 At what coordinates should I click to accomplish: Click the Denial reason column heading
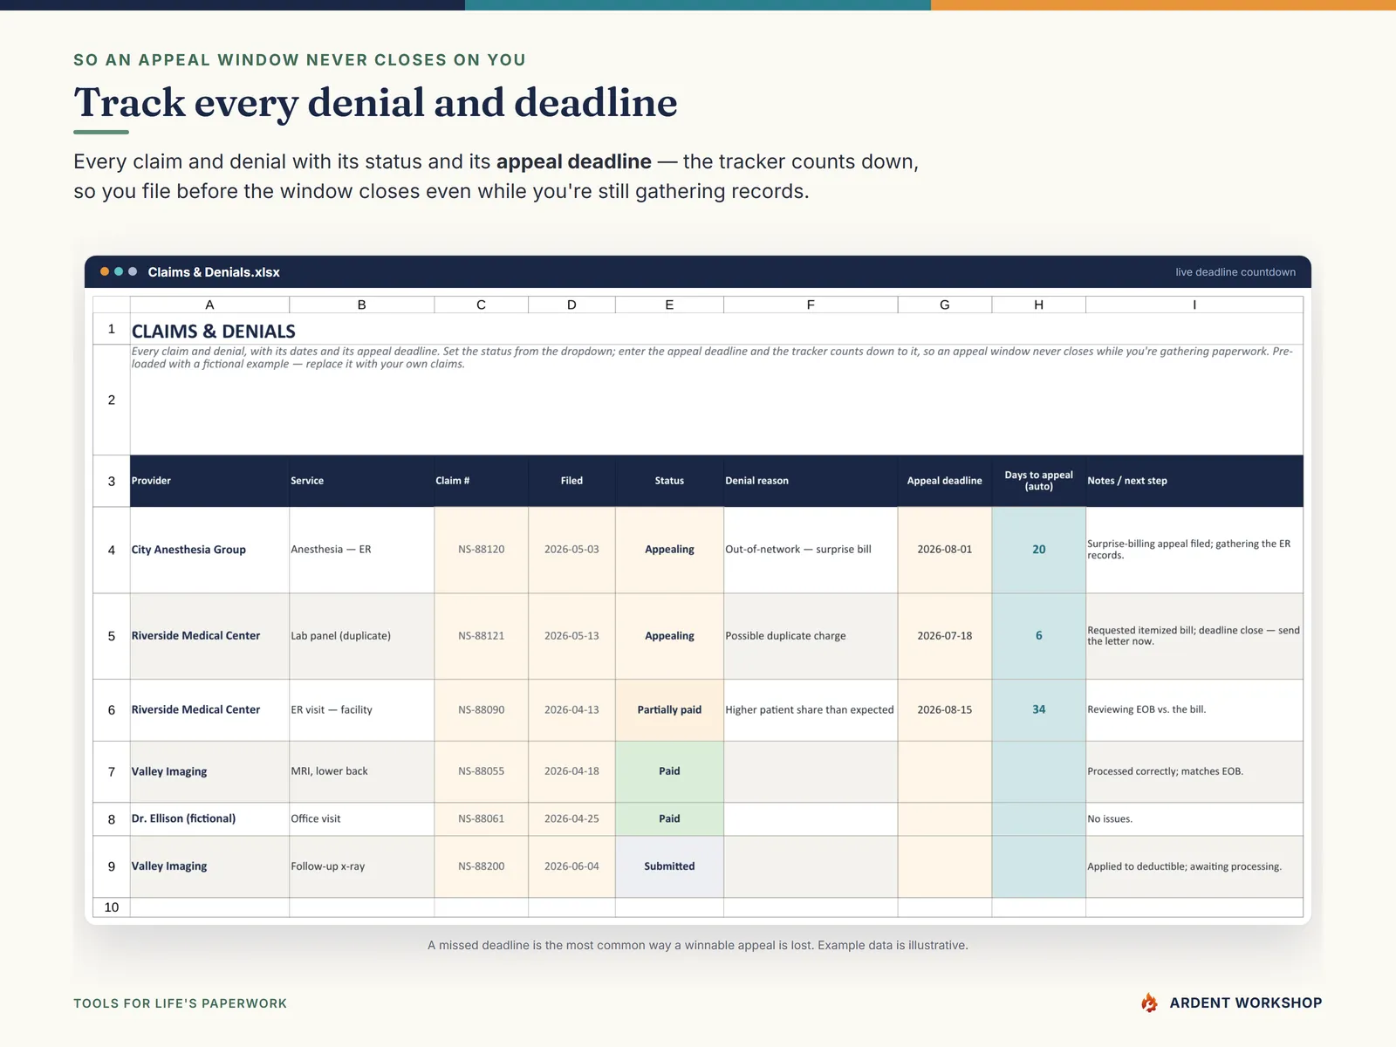pos(811,481)
